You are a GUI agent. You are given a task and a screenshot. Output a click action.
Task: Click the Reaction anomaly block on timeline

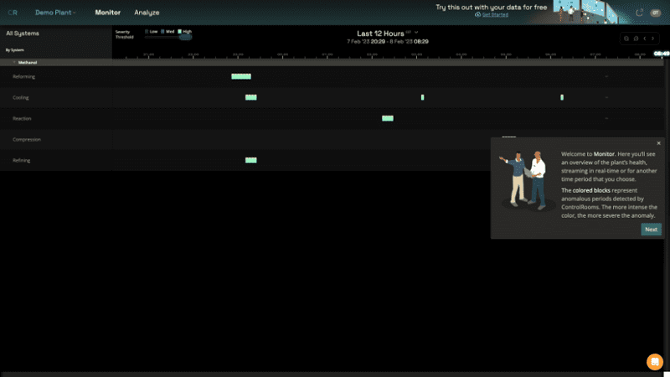click(x=387, y=118)
